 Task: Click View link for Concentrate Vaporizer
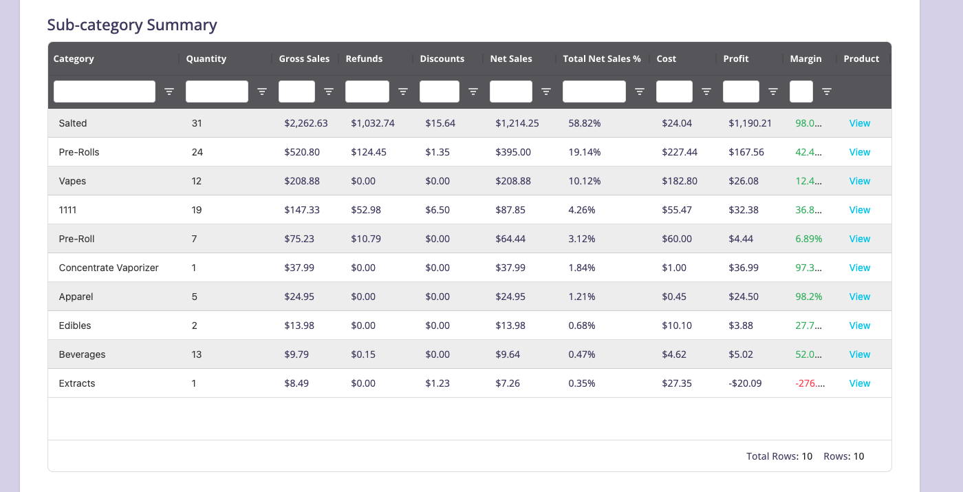(x=859, y=268)
